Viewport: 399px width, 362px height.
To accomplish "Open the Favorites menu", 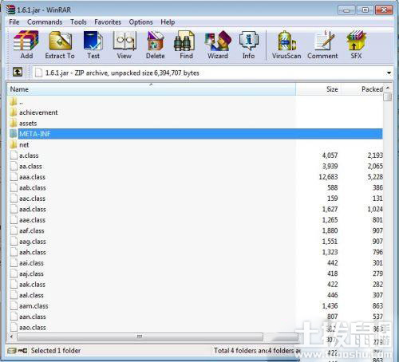I will (108, 22).
